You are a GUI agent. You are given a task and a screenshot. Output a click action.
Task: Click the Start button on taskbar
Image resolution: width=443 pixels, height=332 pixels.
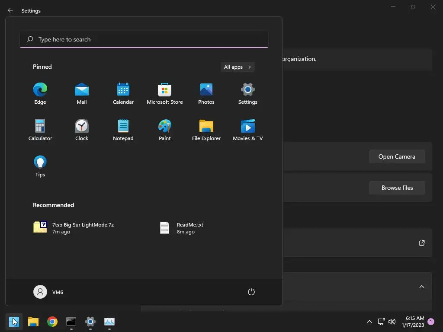click(14, 322)
